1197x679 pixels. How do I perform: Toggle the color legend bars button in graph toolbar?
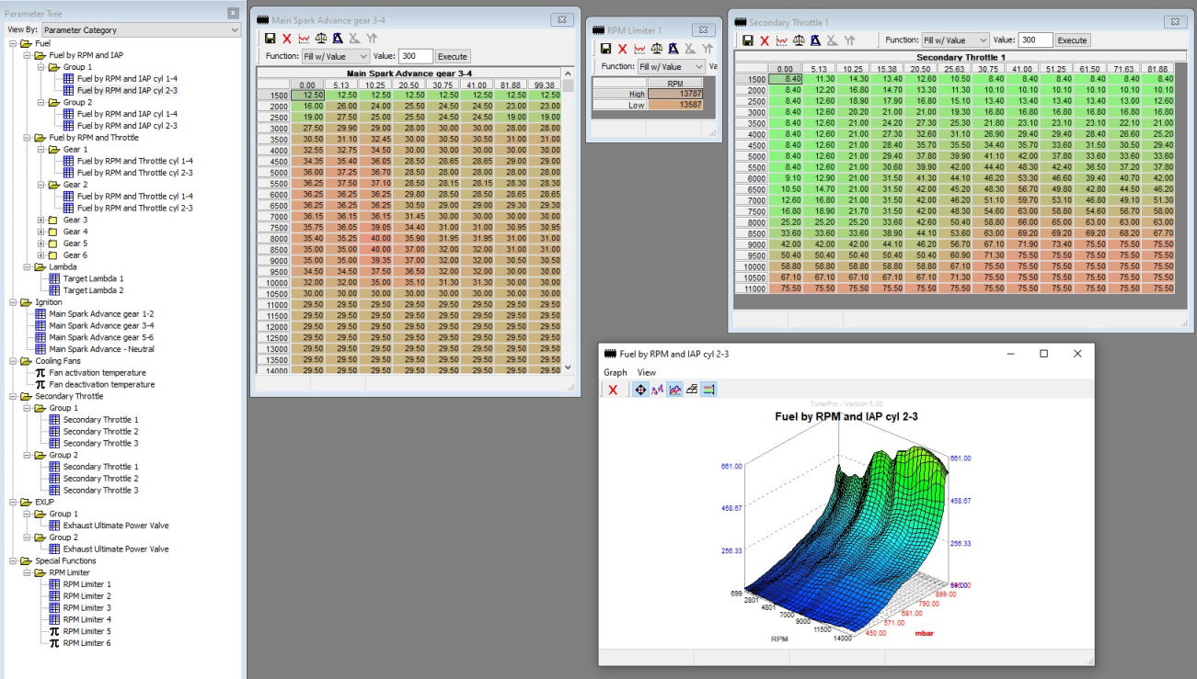point(708,390)
